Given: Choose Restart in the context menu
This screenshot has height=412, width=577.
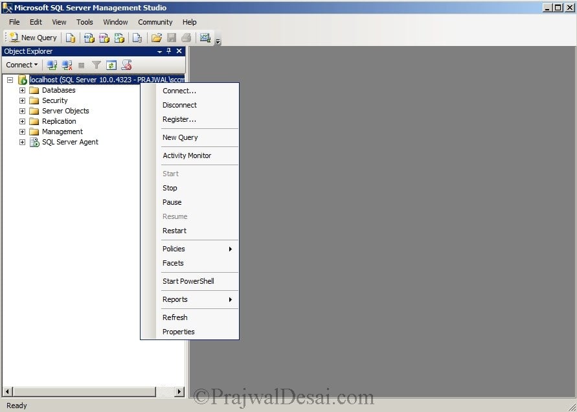Looking at the screenshot, I should point(190,231).
